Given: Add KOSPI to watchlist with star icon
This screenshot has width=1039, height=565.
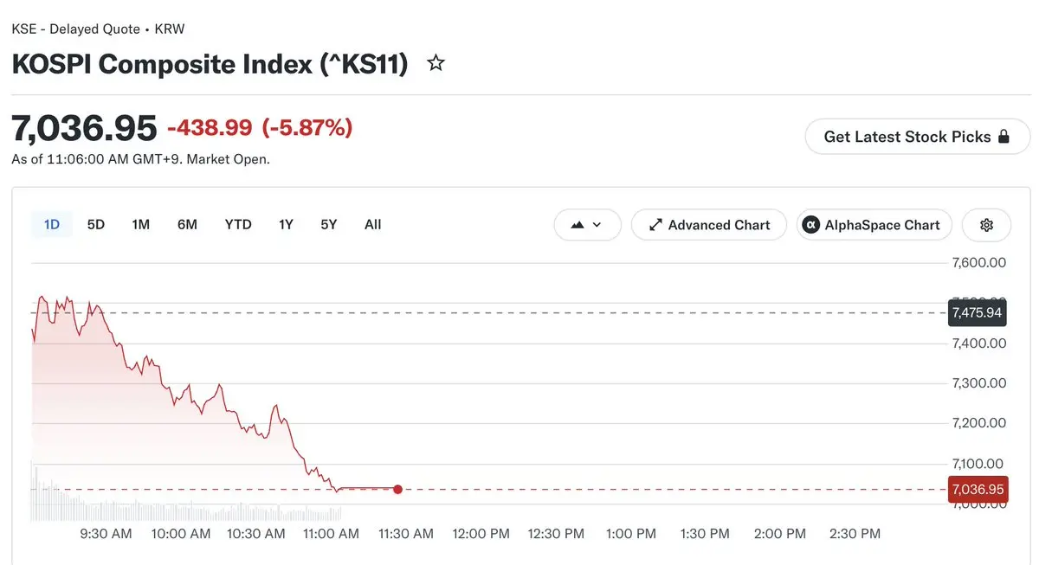Looking at the screenshot, I should (436, 63).
